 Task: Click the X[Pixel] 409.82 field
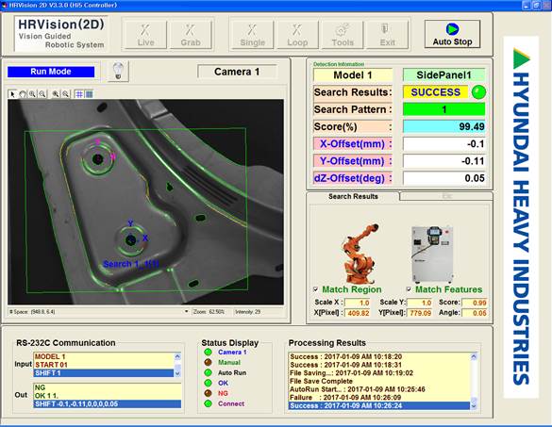tap(358, 313)
